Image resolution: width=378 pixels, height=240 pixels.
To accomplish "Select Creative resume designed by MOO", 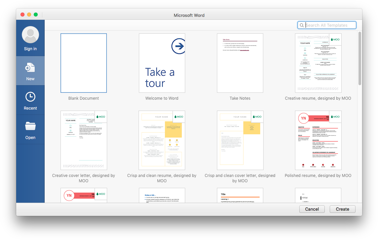I will [318, 63].
